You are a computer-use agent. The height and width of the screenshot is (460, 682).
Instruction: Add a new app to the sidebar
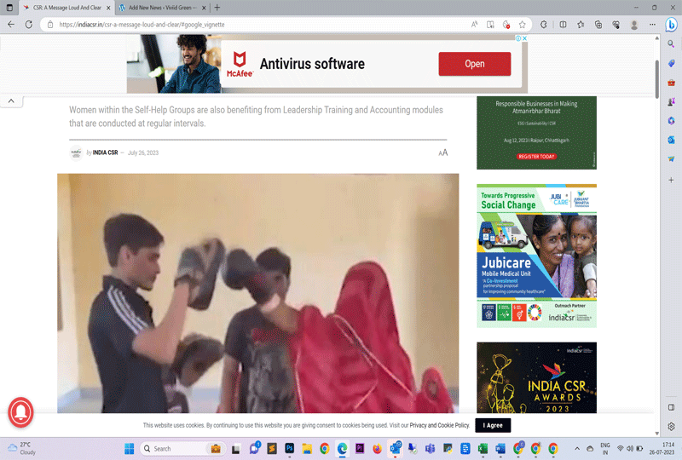click(x=671, y=180)
